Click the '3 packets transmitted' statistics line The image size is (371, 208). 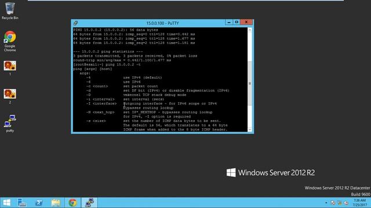pos(135,56)
